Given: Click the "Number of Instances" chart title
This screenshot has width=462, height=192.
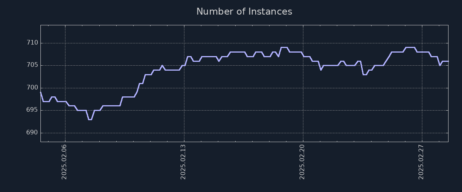Looking at the screenshot, I should coord(244,12).
